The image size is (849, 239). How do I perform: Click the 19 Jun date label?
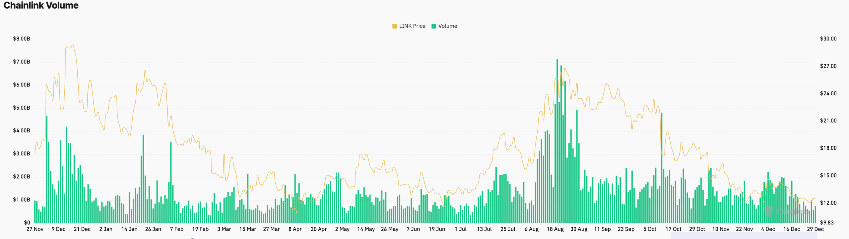437,229
